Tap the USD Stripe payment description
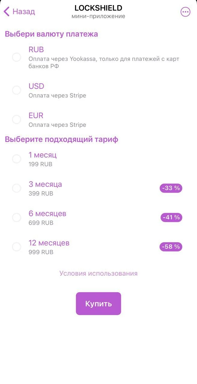Image resolution: width=197 pixels, height=384 pixels. (57, 96)
